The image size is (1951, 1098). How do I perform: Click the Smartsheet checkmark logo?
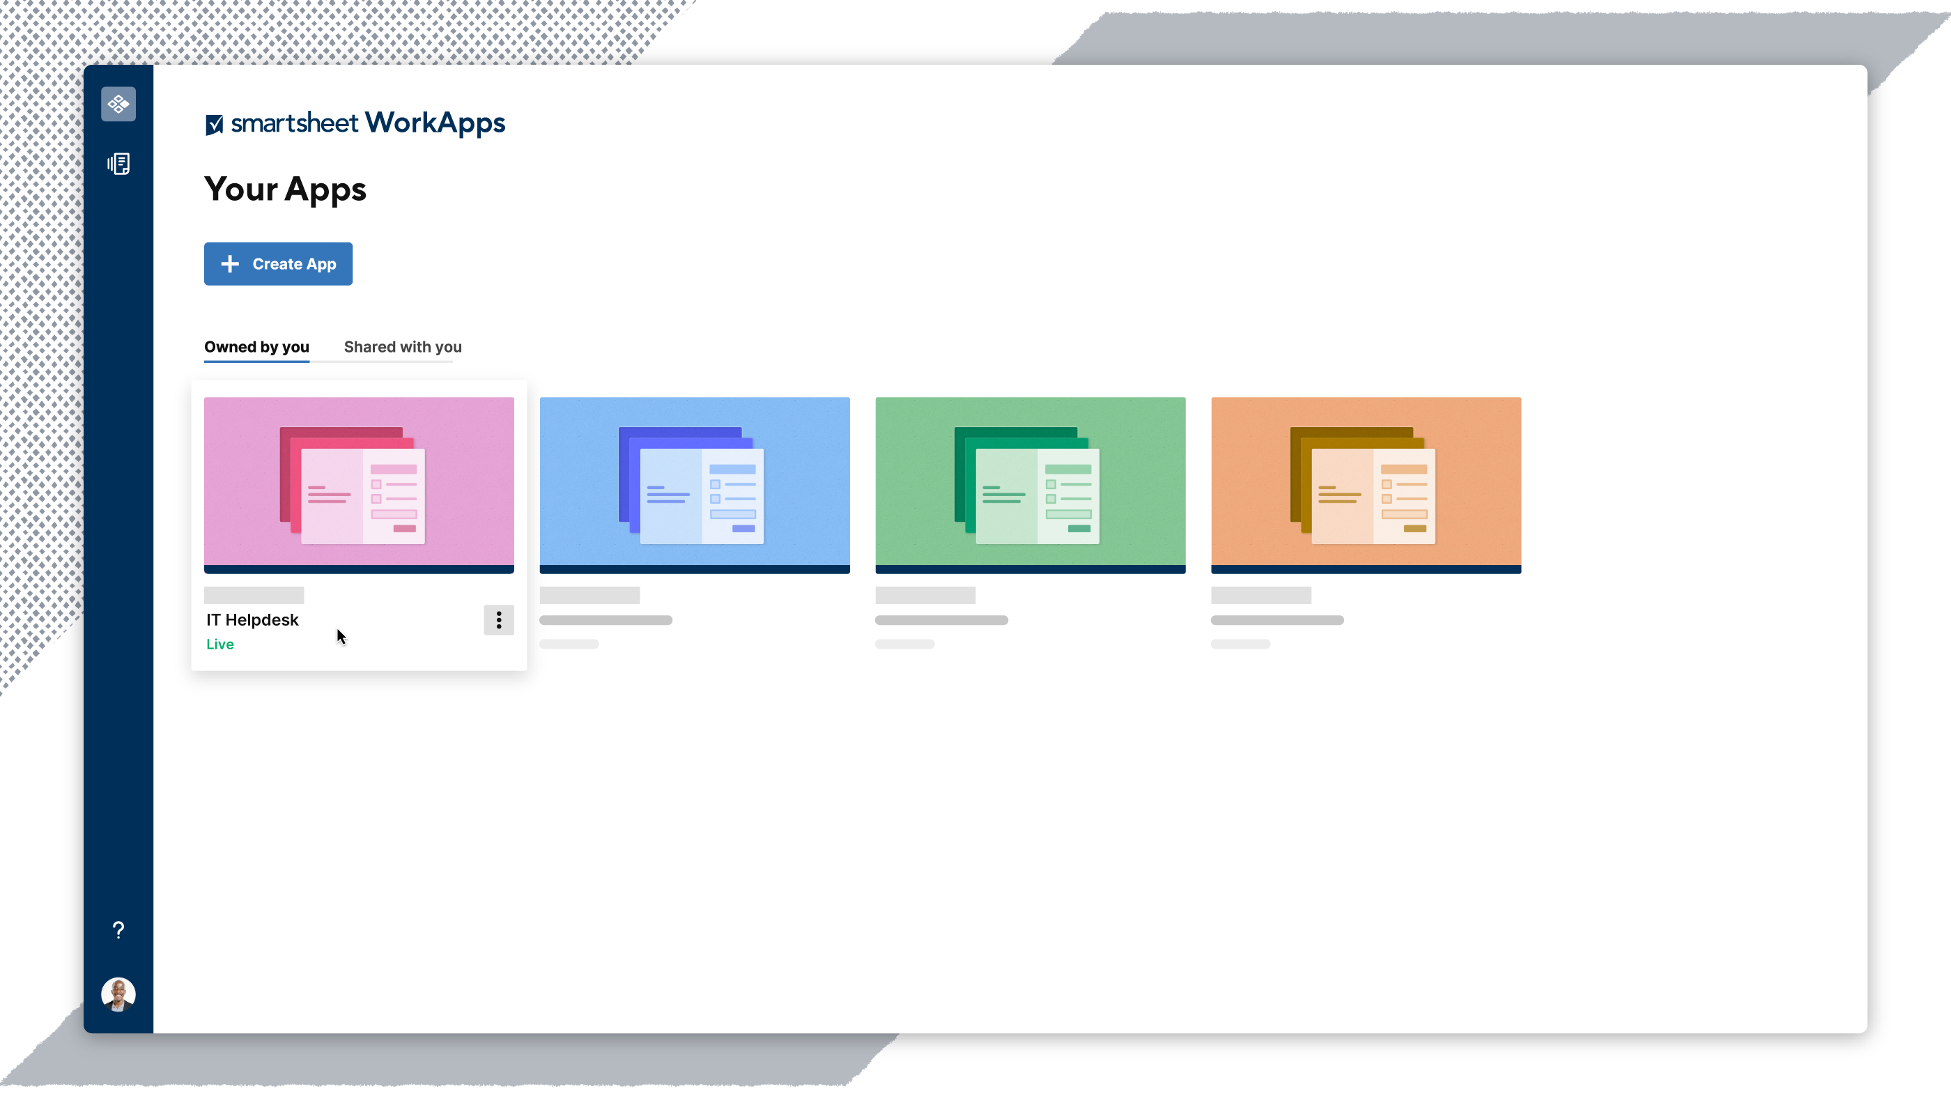pyautogui.click(x=215, y=124)
